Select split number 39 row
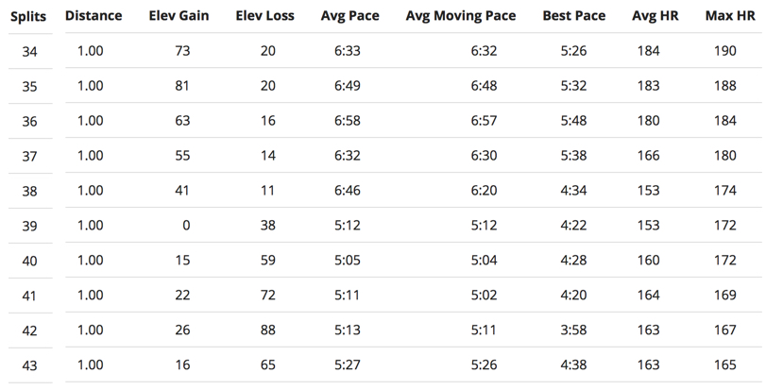This screenshot has height=390, width=766. coord(29,227)
